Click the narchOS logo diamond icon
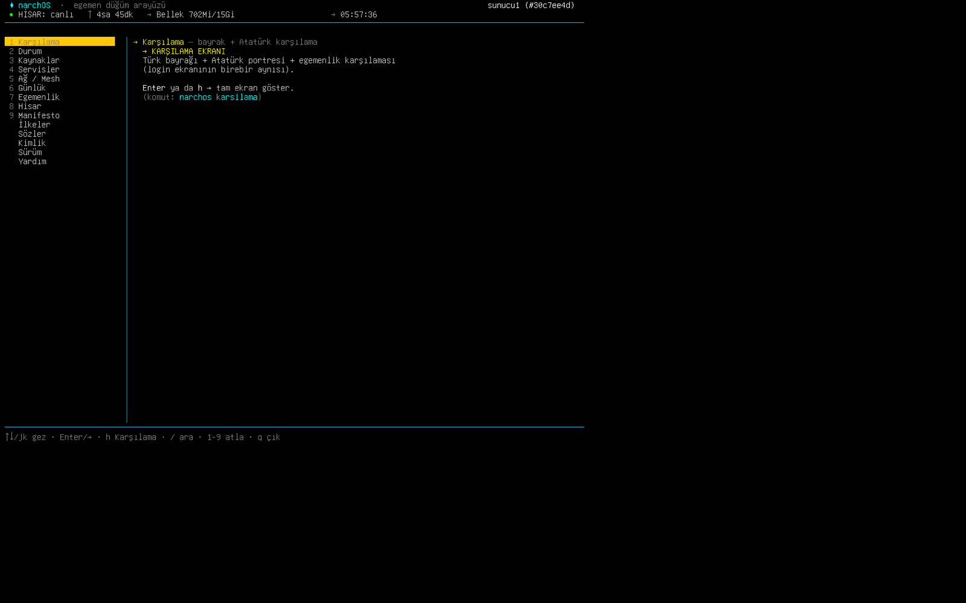The height and width of the screenshot is (603, 966). coord(11,5)
